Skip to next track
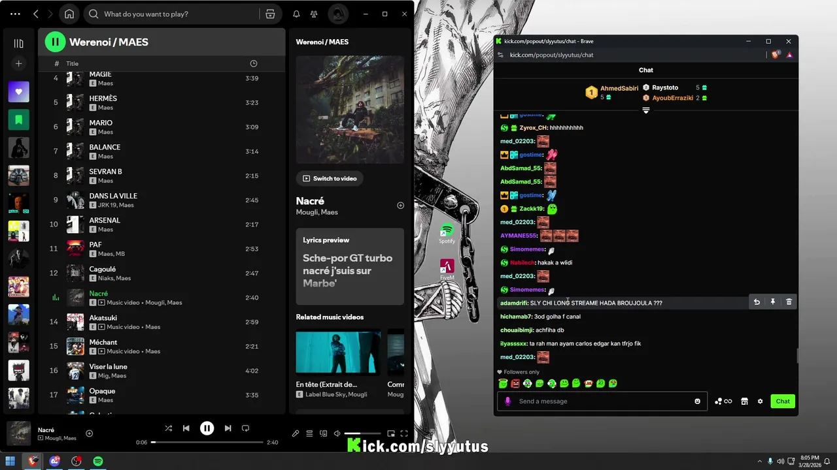 [x=228, y=428]
